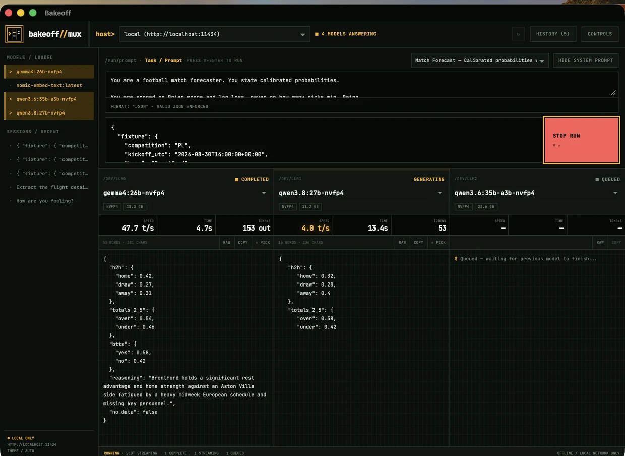
Task: Click the 13.4s time value
Action: pyautogui.click(x=378, y=229)
